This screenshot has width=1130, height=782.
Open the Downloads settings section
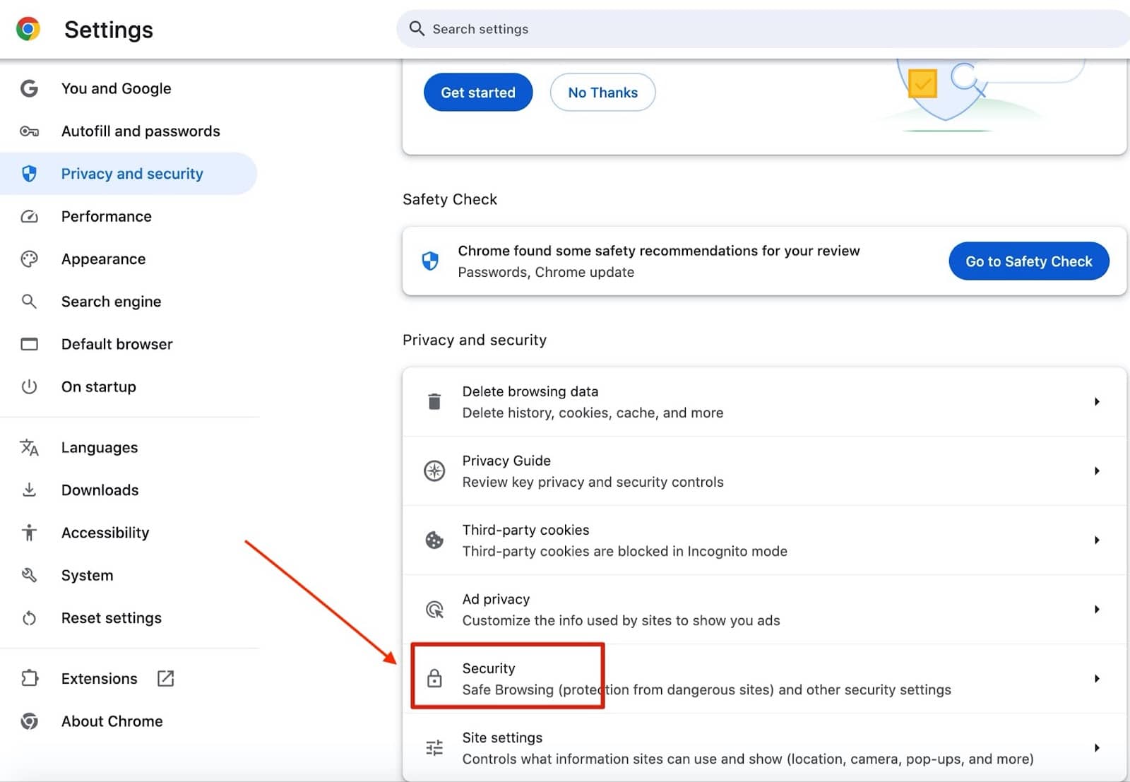(100, 490)
